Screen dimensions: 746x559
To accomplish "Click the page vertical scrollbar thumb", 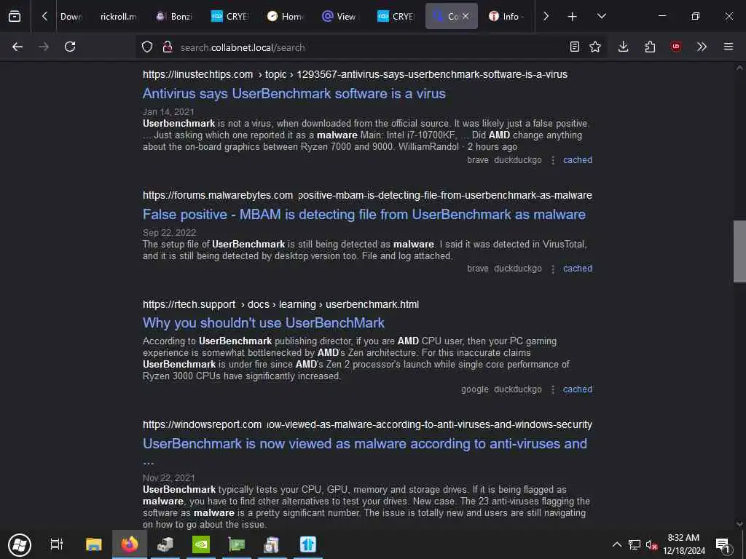I will [739, 251].
